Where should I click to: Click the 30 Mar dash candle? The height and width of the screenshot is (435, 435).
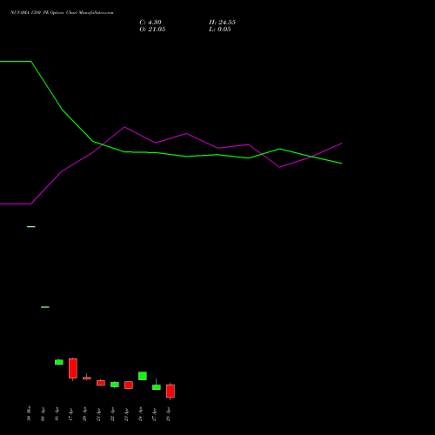point(31,226)
